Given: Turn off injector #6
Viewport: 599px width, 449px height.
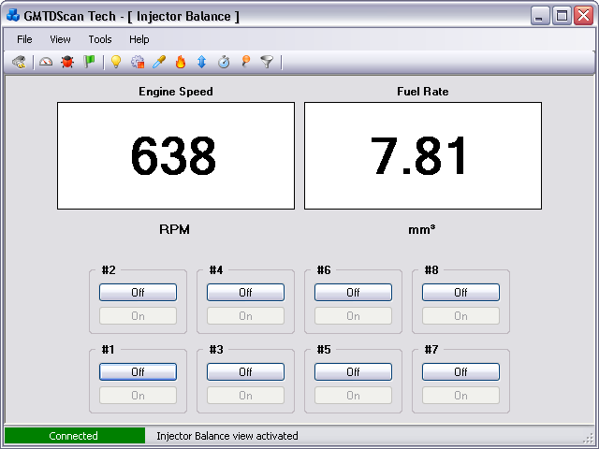Looking at the screenshot, I should tap(354, 293).
